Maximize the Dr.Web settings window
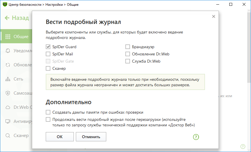 (x=231, y=4)
